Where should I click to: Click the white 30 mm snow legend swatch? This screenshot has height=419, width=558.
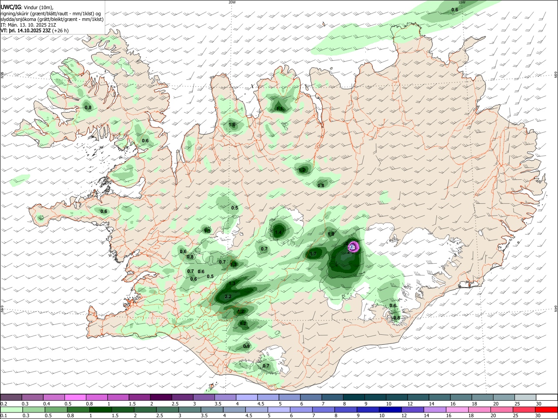[547, 397]
